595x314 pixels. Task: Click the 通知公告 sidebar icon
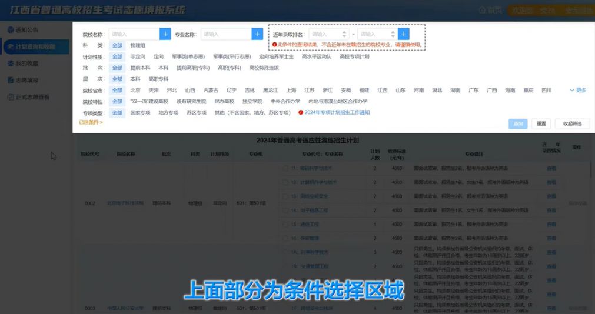tap(11, 29)
